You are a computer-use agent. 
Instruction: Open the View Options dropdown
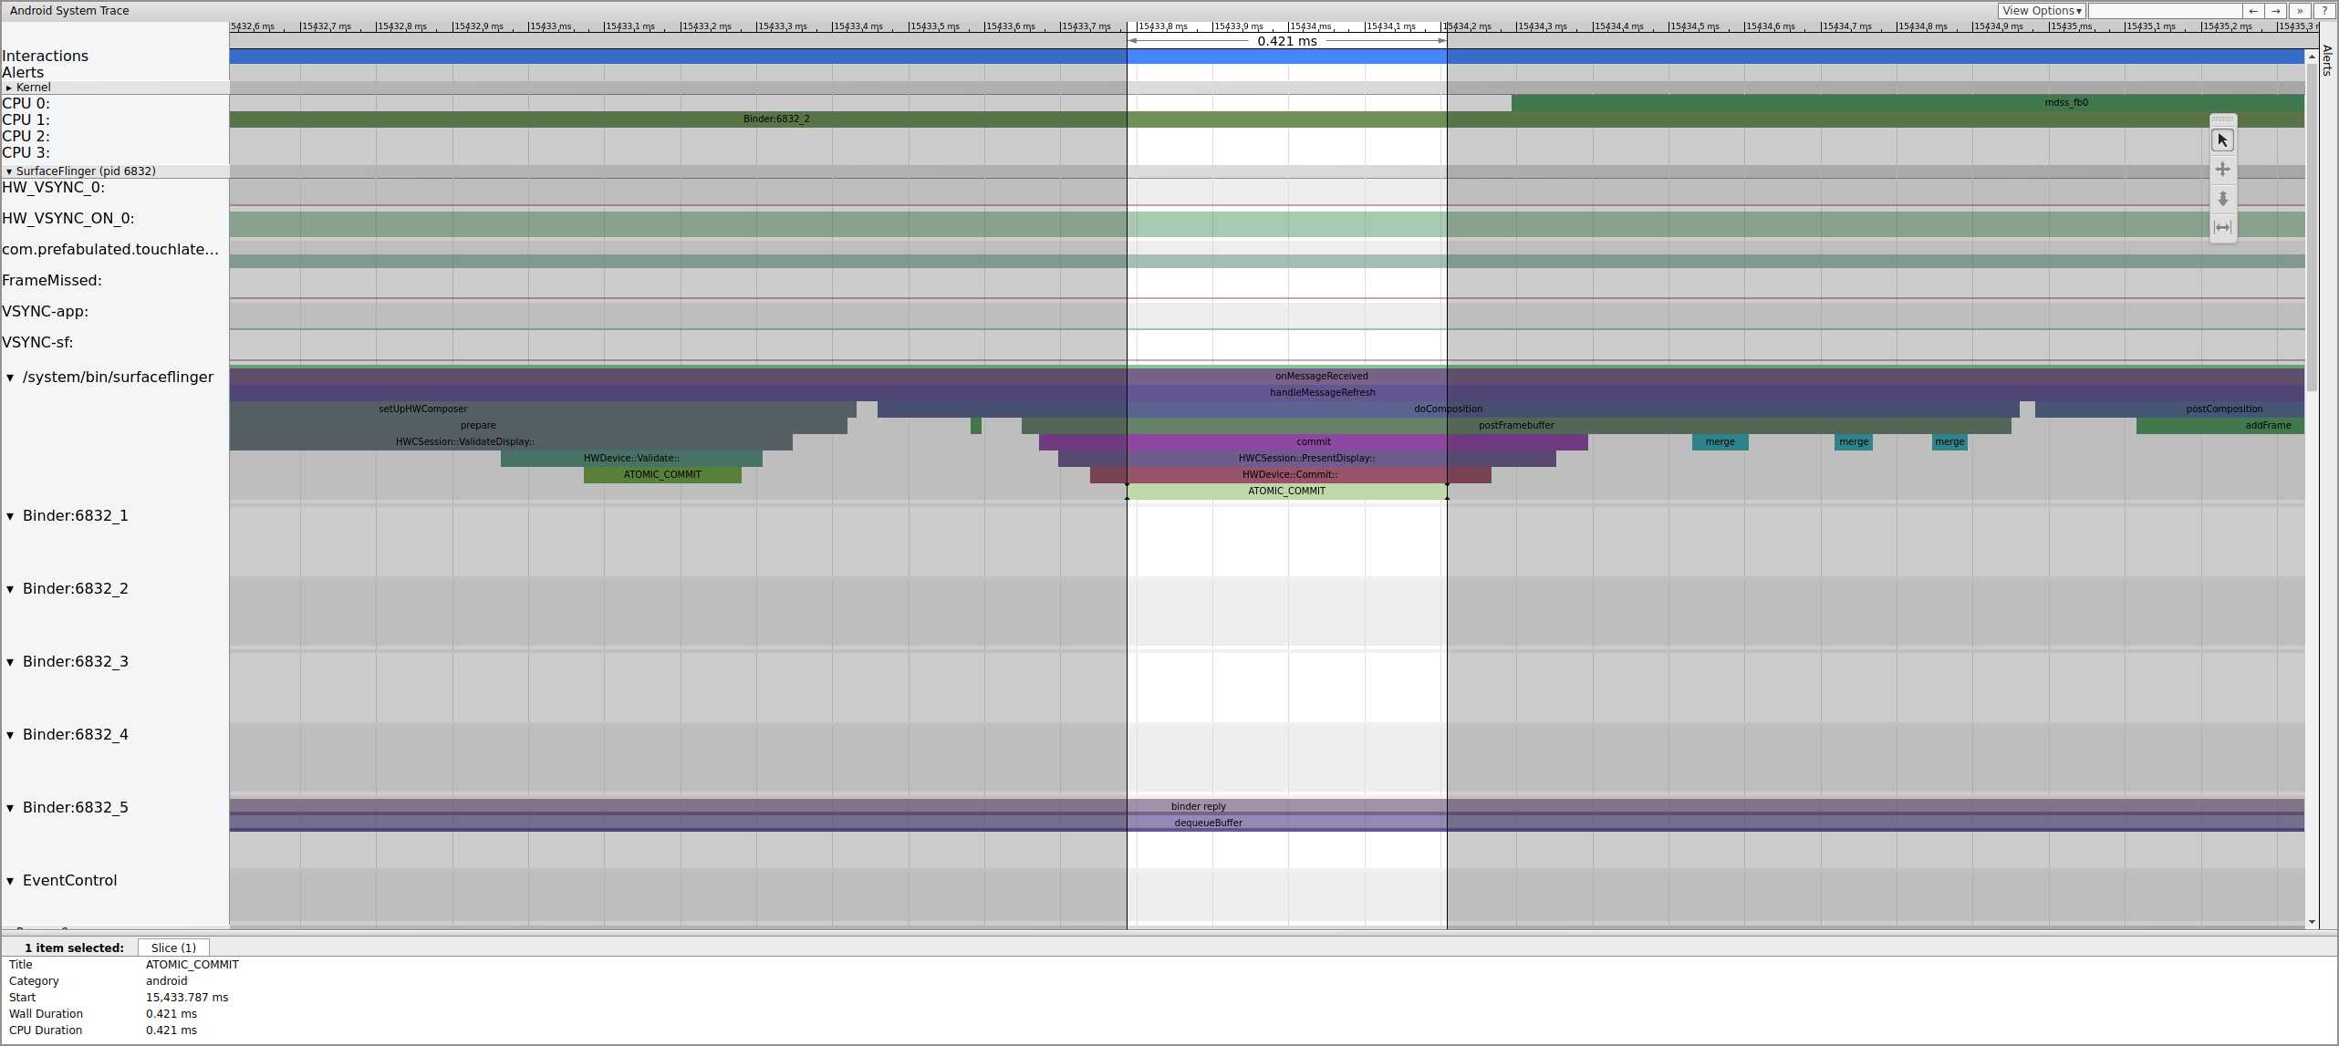[2042, 10]
